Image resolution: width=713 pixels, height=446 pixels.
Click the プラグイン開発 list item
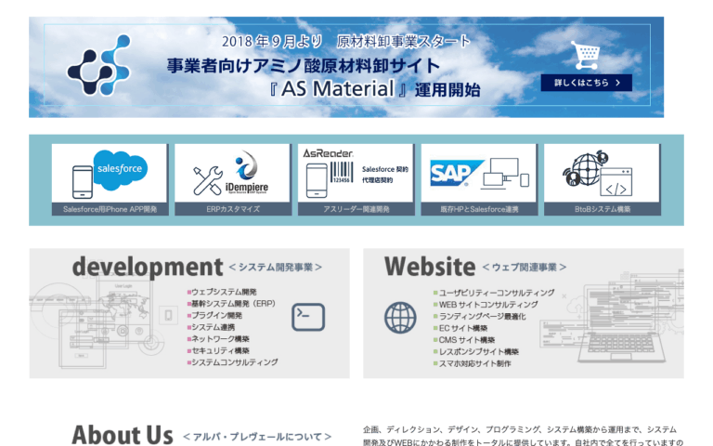point(214,315)
